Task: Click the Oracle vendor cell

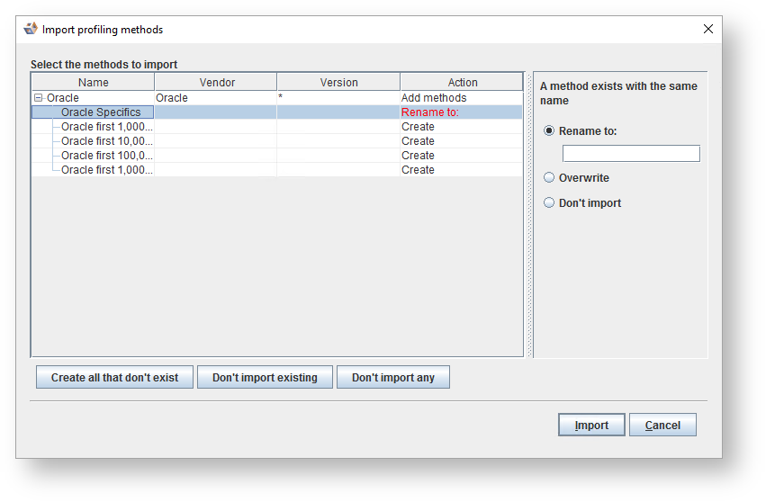Action: [x=215, y=98]
